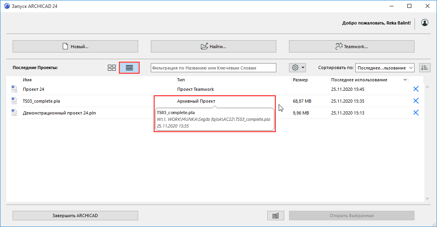Viewport: 437px width, 227px height.
Task: Click Демонстрационный проект 24.pln file icon
Action: click(x=14, y=113)
